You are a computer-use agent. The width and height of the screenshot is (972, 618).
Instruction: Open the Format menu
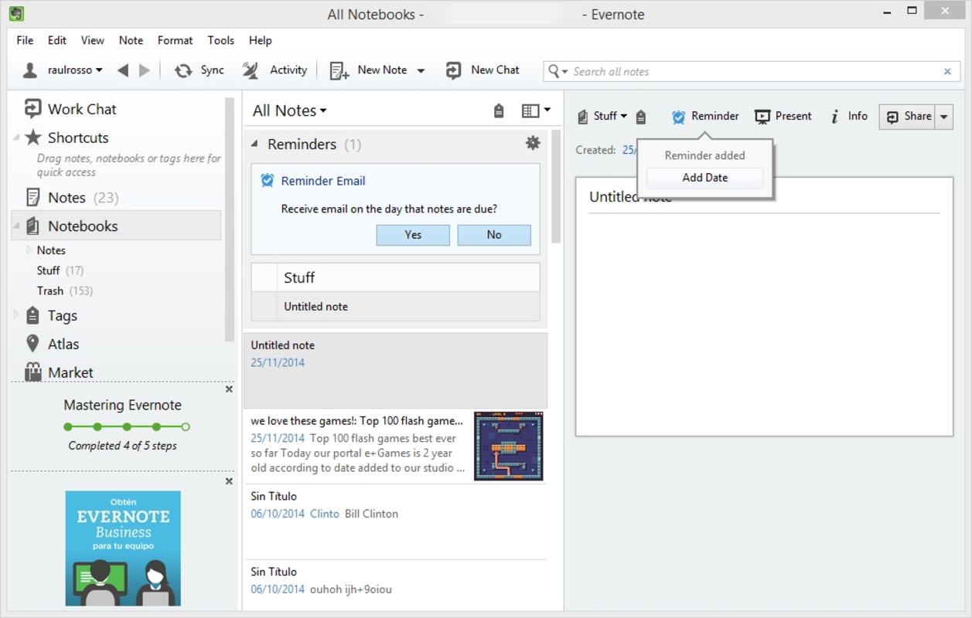tap(175, 40)
